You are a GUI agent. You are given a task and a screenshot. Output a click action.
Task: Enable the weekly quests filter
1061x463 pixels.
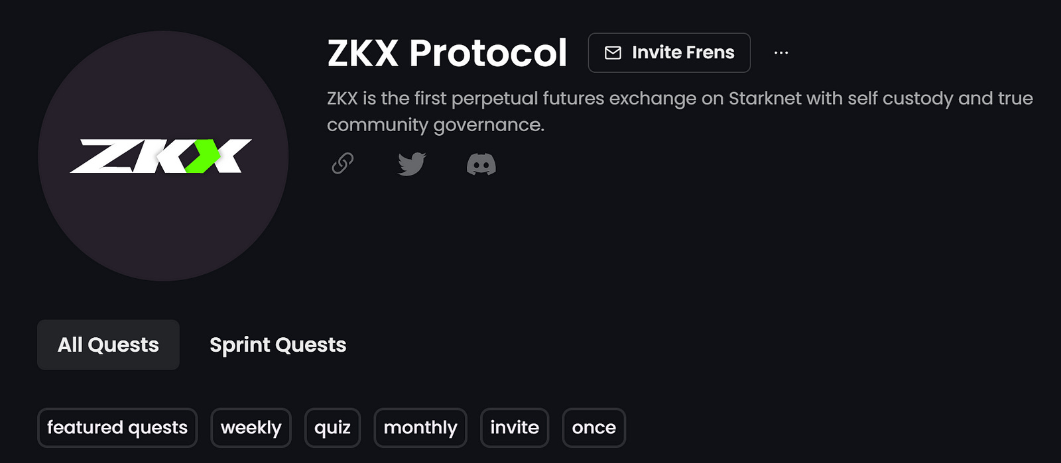tap(251, 427)
